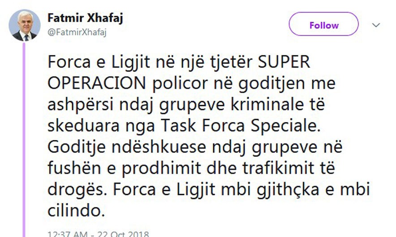Click the word gjithçka in the tweet
The height and width of the screenshot is (237, 396).
click(288, 190)
